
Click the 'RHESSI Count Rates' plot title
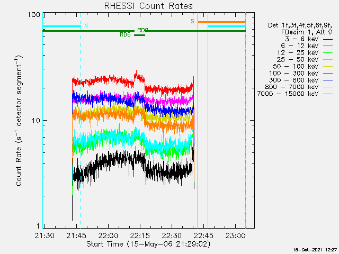(148, 6)
